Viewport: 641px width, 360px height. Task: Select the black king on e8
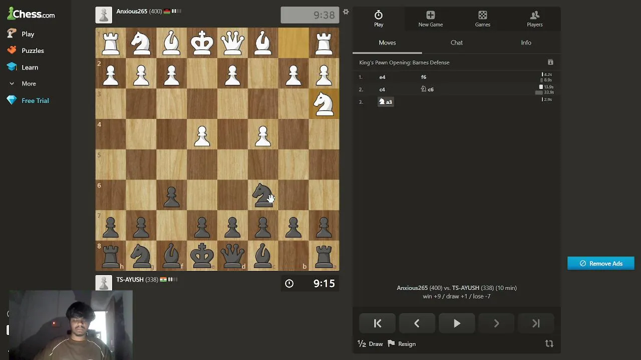202,256
